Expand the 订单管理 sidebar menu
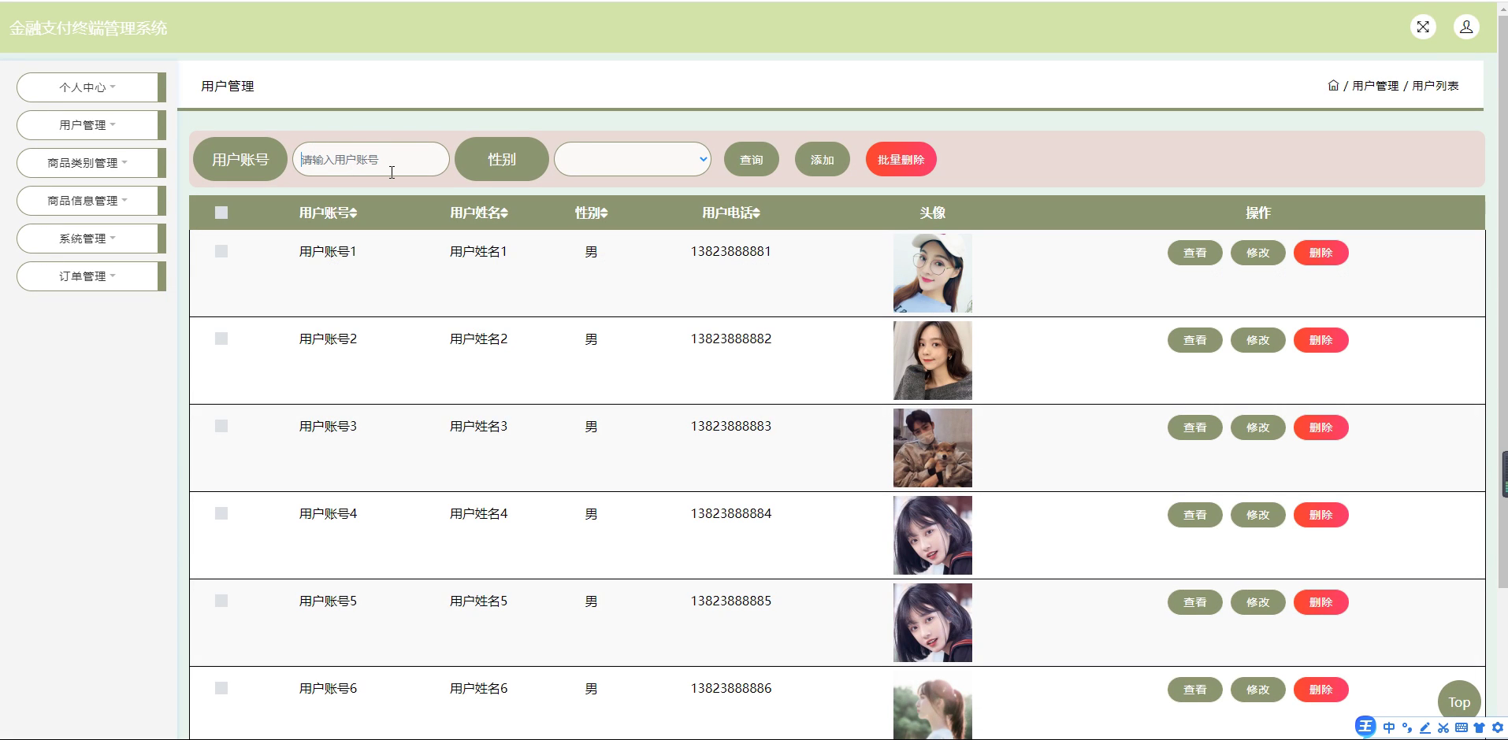Viewport: 1508px width, 740px height. coord(91,276)
